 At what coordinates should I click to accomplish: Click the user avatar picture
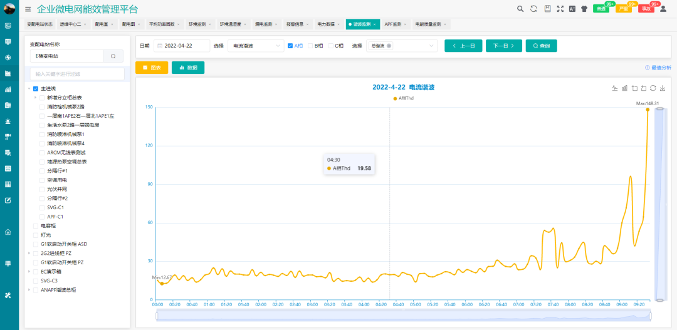point(9,8)
